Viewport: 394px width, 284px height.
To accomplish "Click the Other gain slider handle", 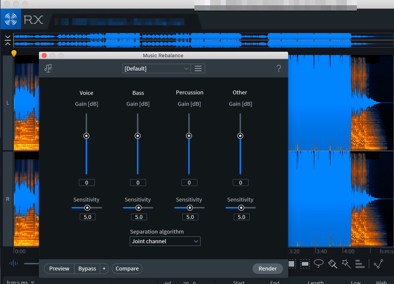I will tap(240, 136).
